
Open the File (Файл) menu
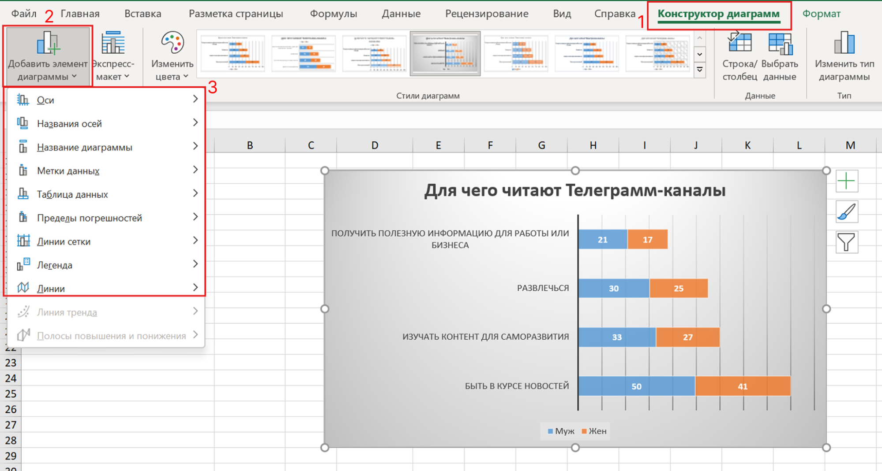(x=24, y=14)
